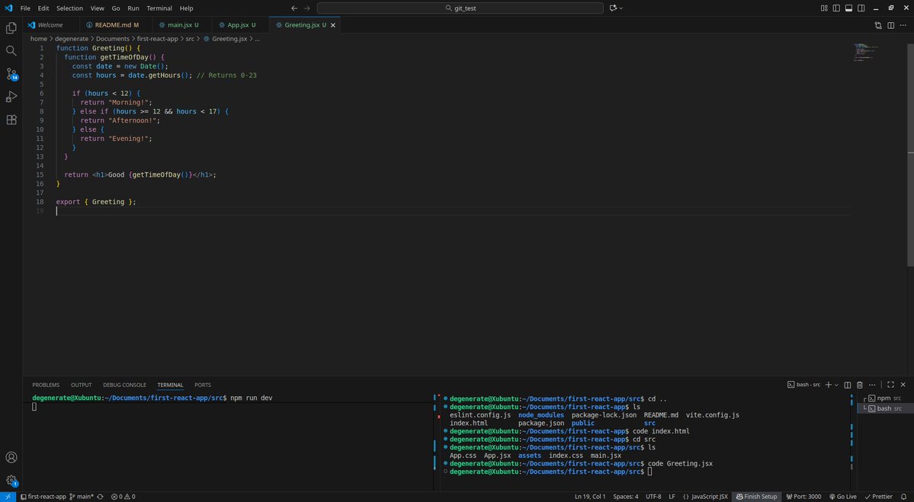Viewport: 914px width, 502px height.
Task: Open the Selection menu
Action: coord(69,8)
